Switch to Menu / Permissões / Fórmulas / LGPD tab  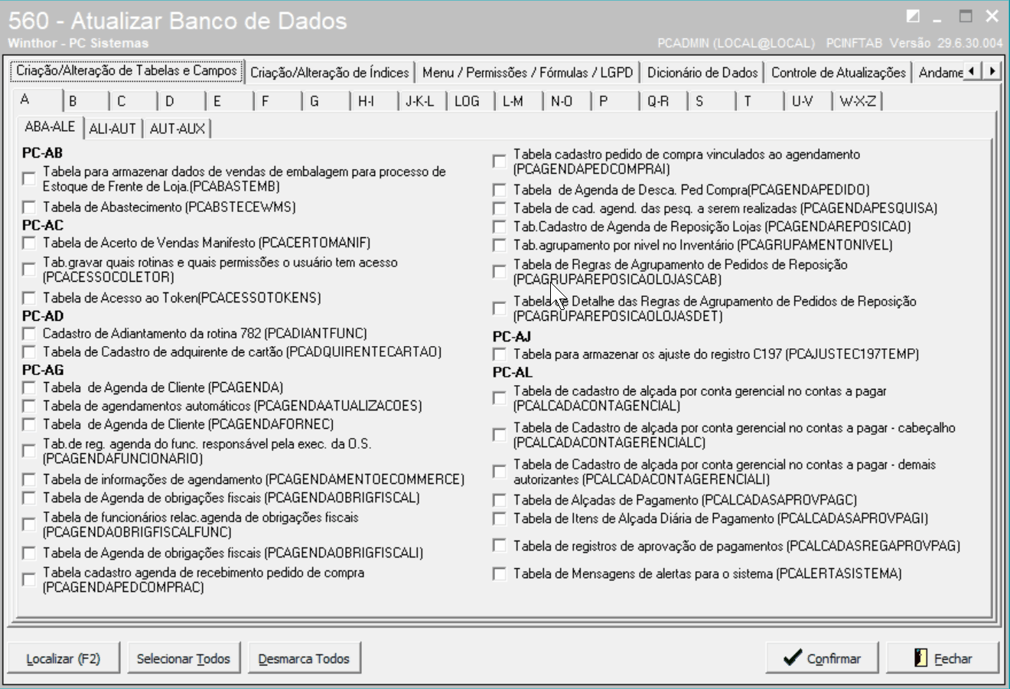click(528, 73)
